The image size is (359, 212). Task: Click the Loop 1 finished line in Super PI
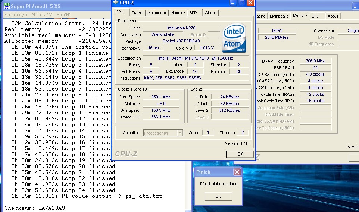(61, 53)
